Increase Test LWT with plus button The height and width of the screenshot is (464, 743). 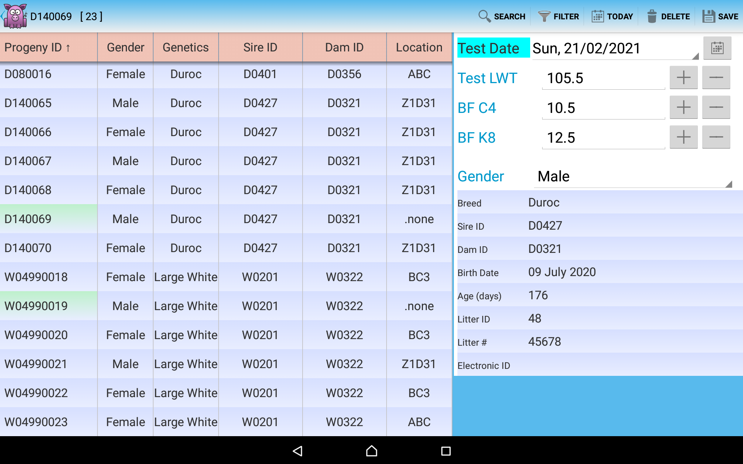pyautogui.click(x=683, y=78)
